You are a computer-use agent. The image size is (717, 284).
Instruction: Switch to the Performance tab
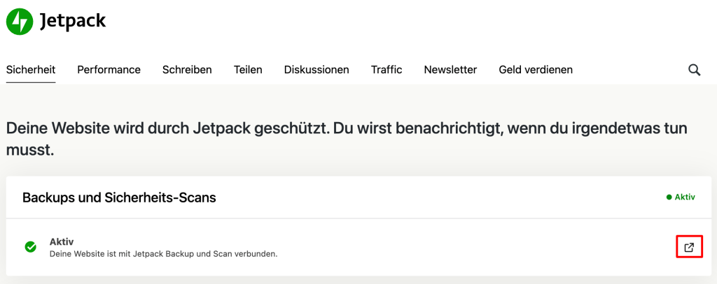coord(109,70)
